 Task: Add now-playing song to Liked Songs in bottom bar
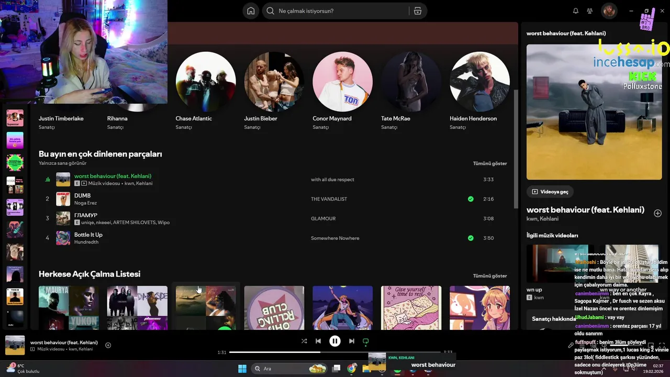click(108, 345)
